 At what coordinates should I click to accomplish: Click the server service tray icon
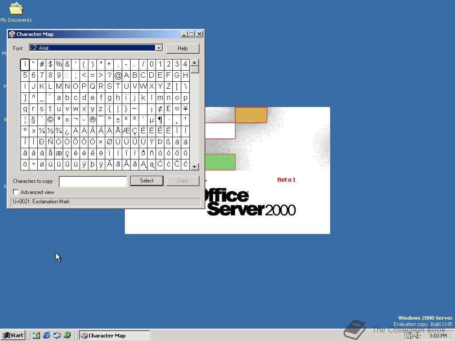tap(409, 336)
